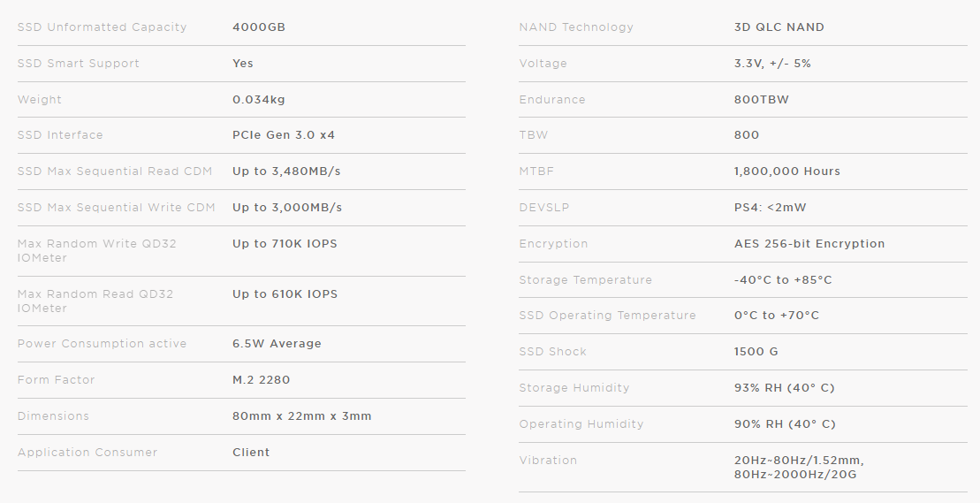Click the 1,800,000 Hours MTBF value
The height and width of the screenshot is (503, 980).
click(786, 171)
